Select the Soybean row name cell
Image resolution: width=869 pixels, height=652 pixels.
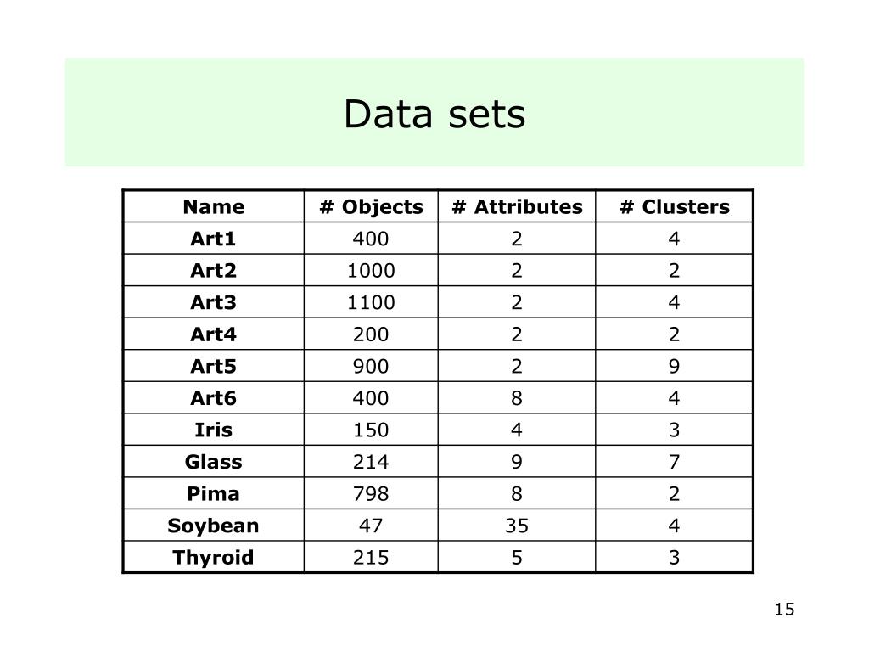(213, 526)
